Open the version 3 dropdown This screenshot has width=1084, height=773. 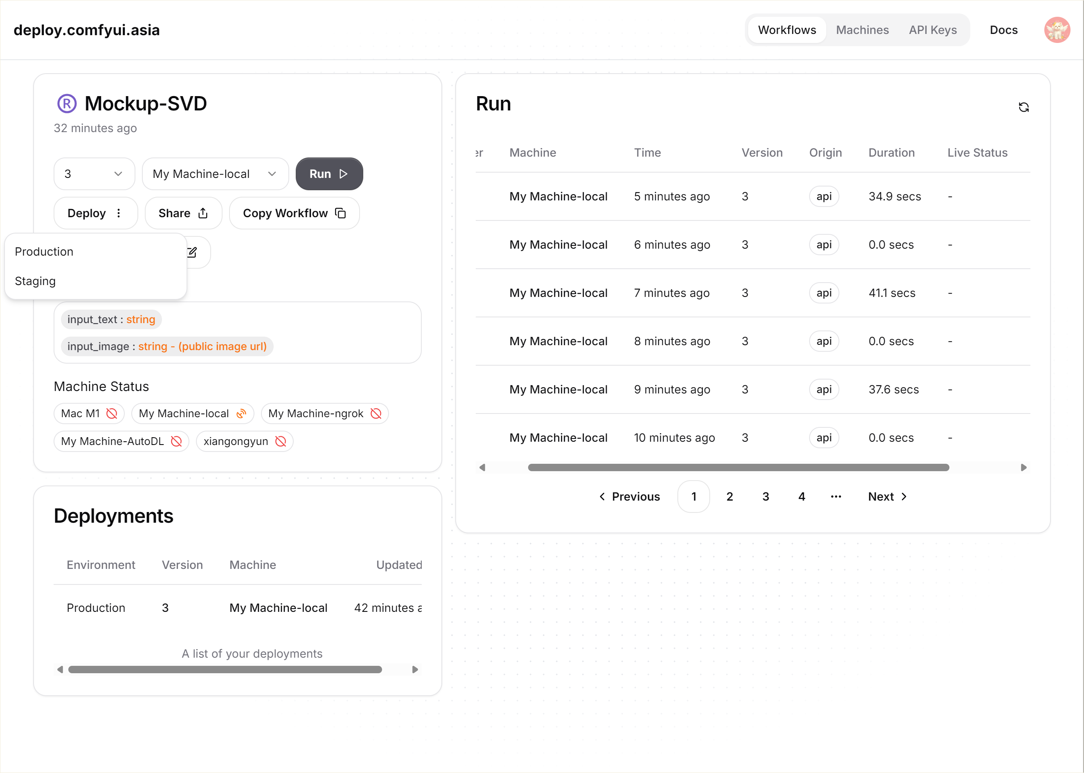coord(94,174)
